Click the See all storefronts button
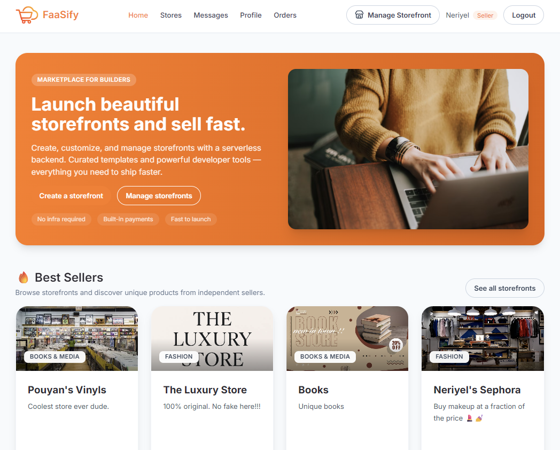Image resolution: width=560 pixels, height=450 pixels. coord(504,288)
